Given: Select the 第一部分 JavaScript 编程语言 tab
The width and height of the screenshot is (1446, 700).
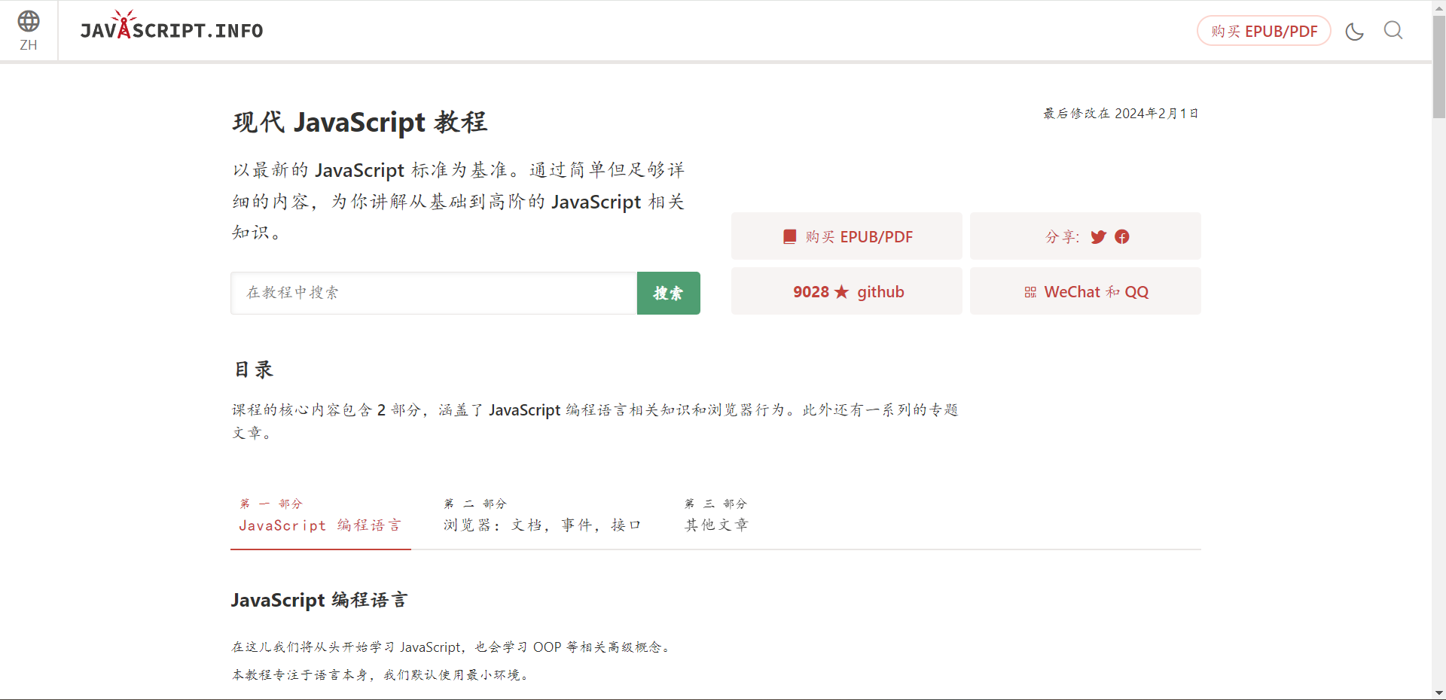Looking at the screenshot, I should (x=320, y=516).
